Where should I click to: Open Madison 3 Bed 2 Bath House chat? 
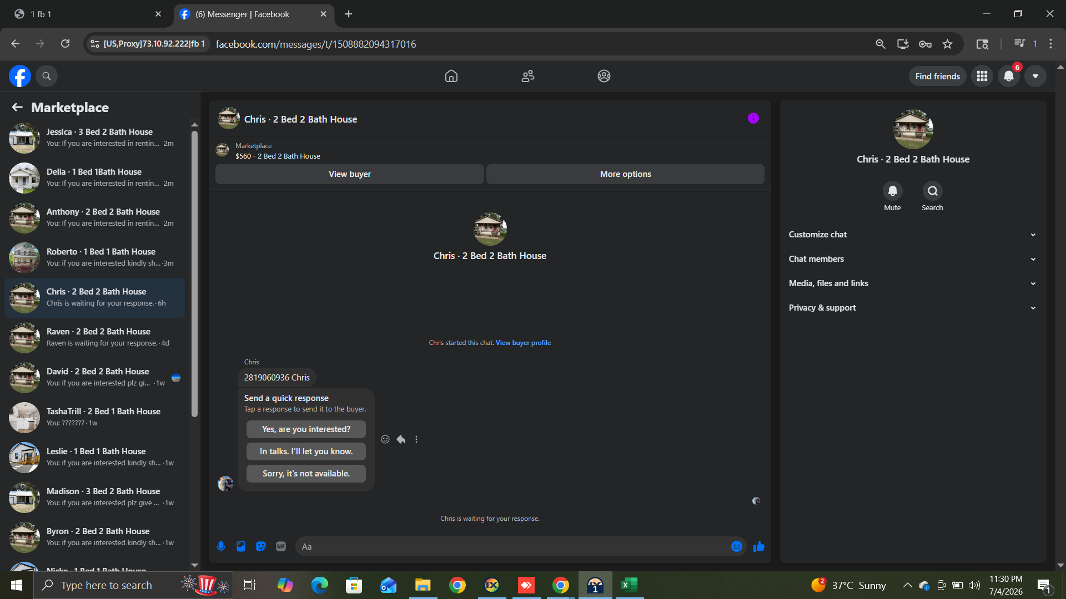pos(94,497)
